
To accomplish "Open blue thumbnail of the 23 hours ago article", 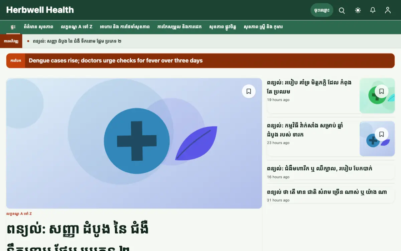I will coord(377,139).
